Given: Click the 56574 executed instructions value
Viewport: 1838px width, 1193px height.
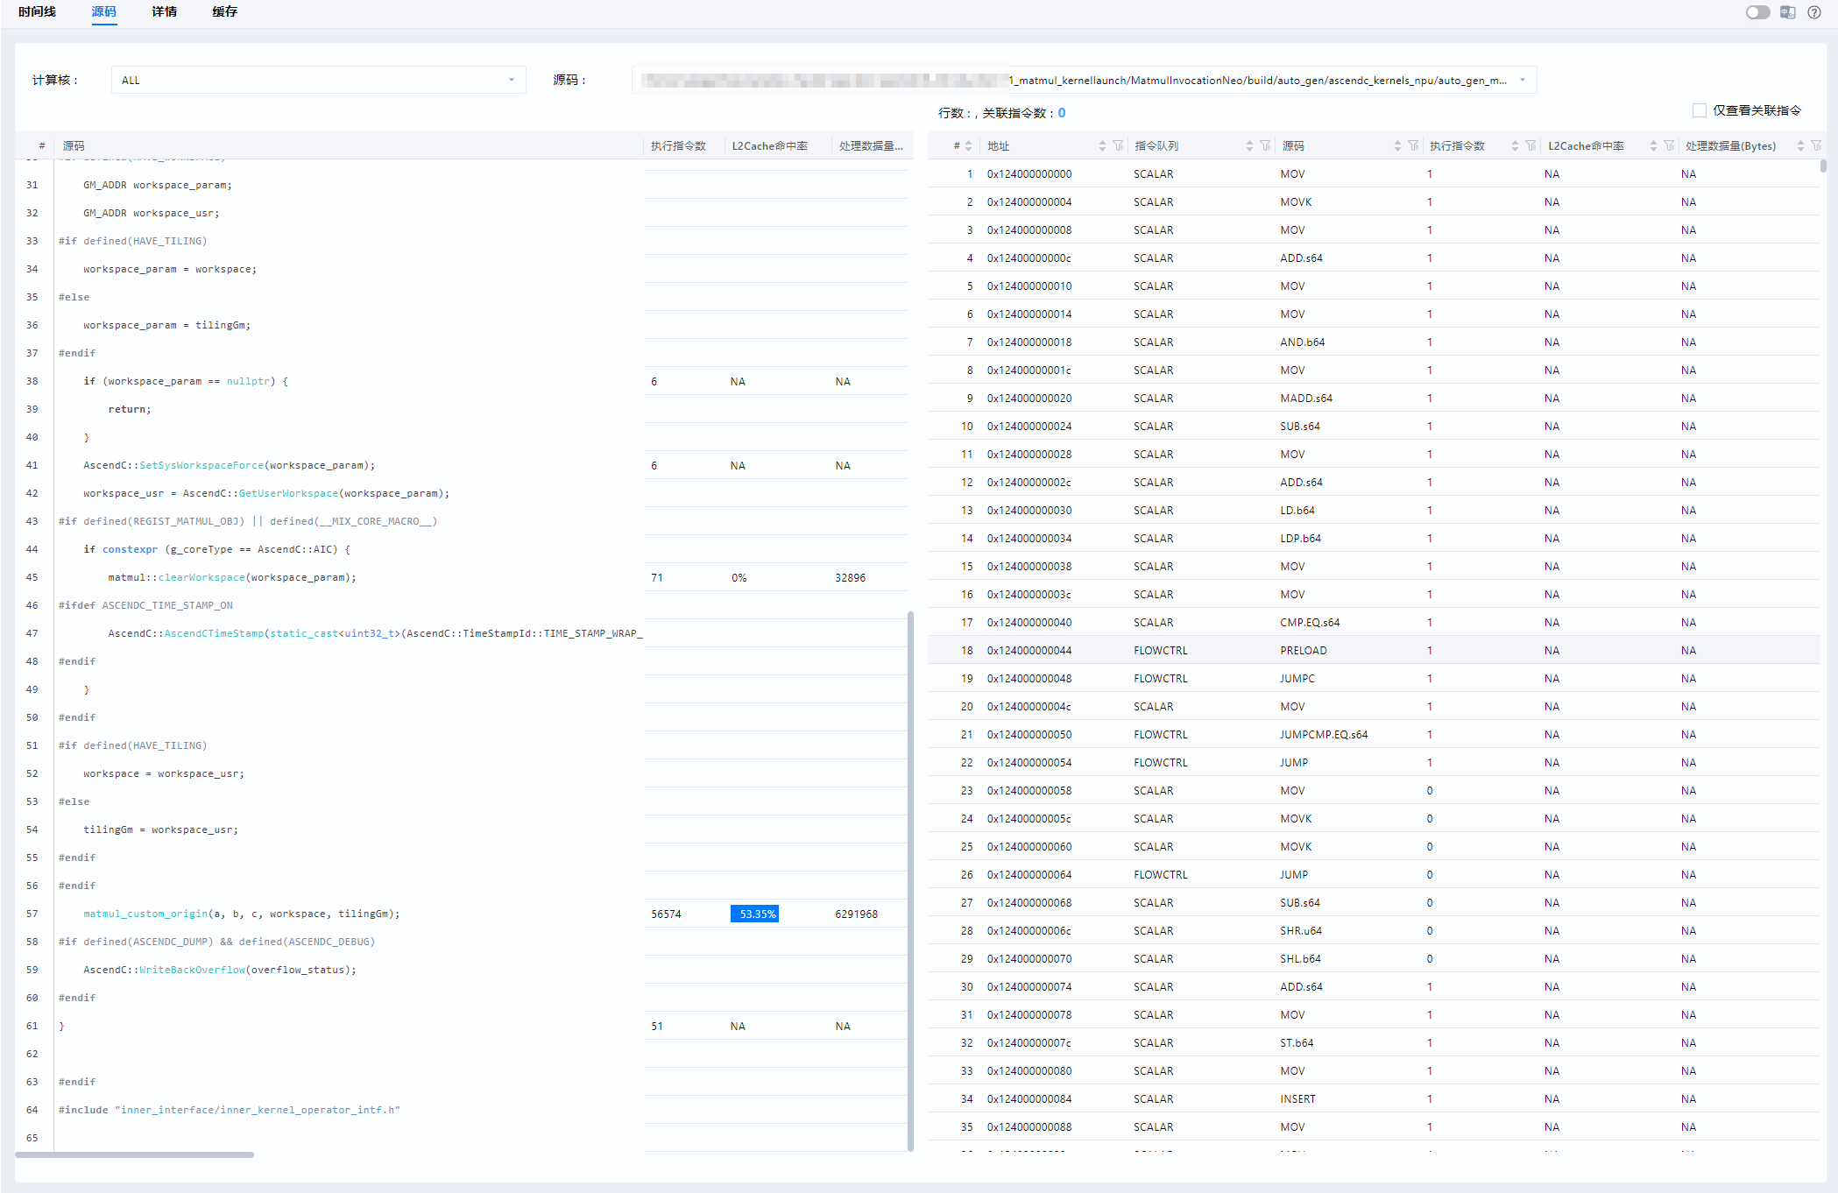Looking at the screenshot, I should tap(666, 914).
